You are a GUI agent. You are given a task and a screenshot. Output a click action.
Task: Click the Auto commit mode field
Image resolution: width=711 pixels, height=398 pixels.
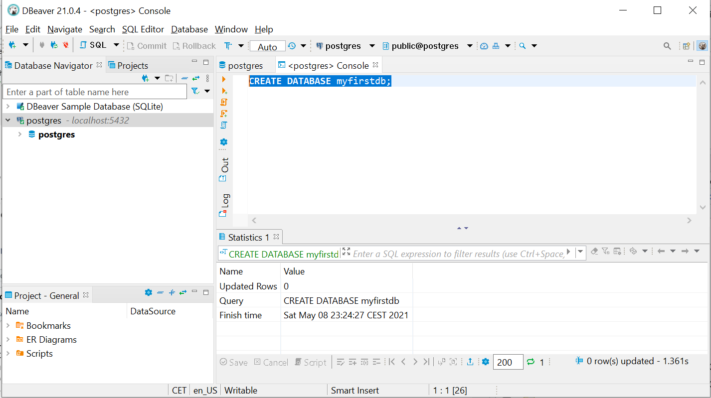(267, 46)
